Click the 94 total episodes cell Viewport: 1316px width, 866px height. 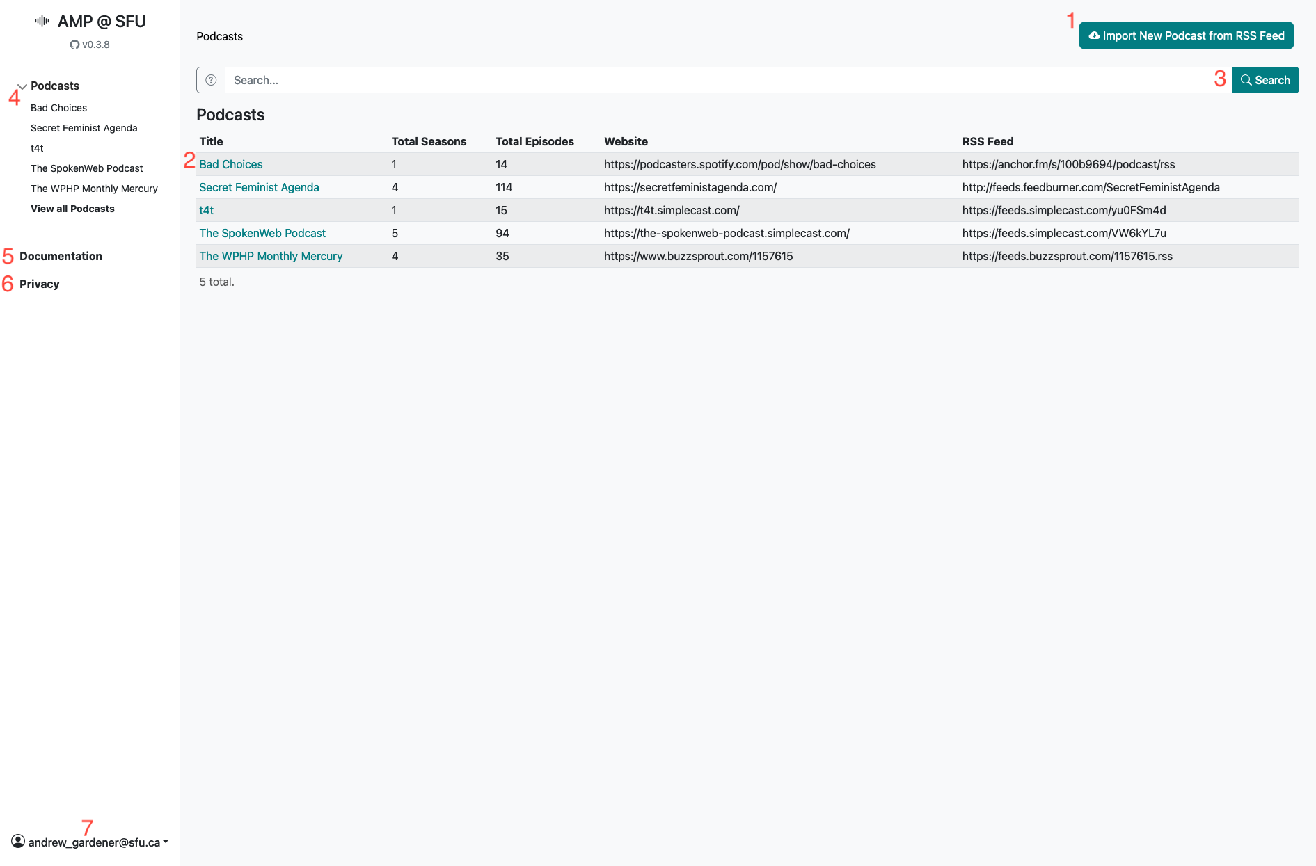502,233
